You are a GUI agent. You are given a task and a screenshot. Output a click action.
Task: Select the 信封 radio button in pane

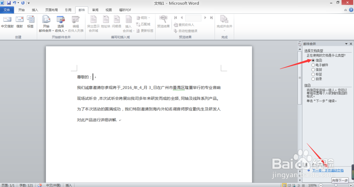(313, 70)
